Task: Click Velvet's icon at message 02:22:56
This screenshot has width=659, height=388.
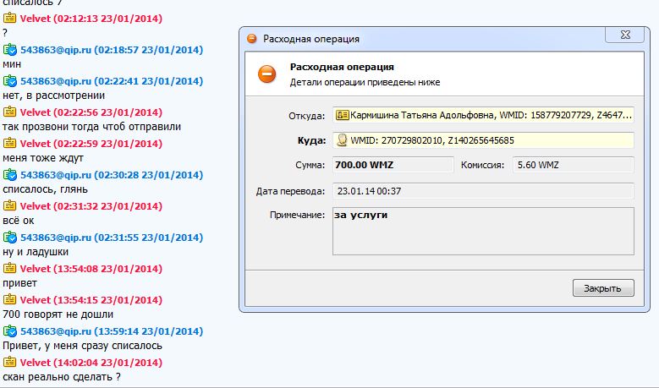Action: 9,112
